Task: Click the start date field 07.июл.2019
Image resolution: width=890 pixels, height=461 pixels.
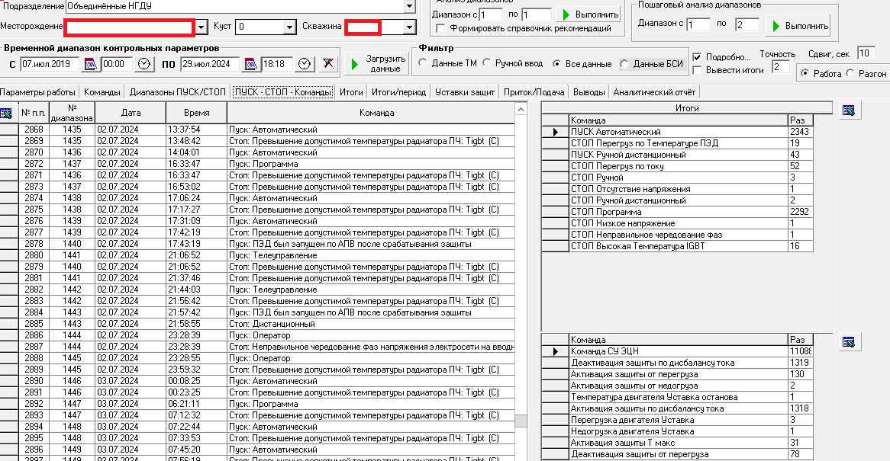Action: [x=50, y=64]
